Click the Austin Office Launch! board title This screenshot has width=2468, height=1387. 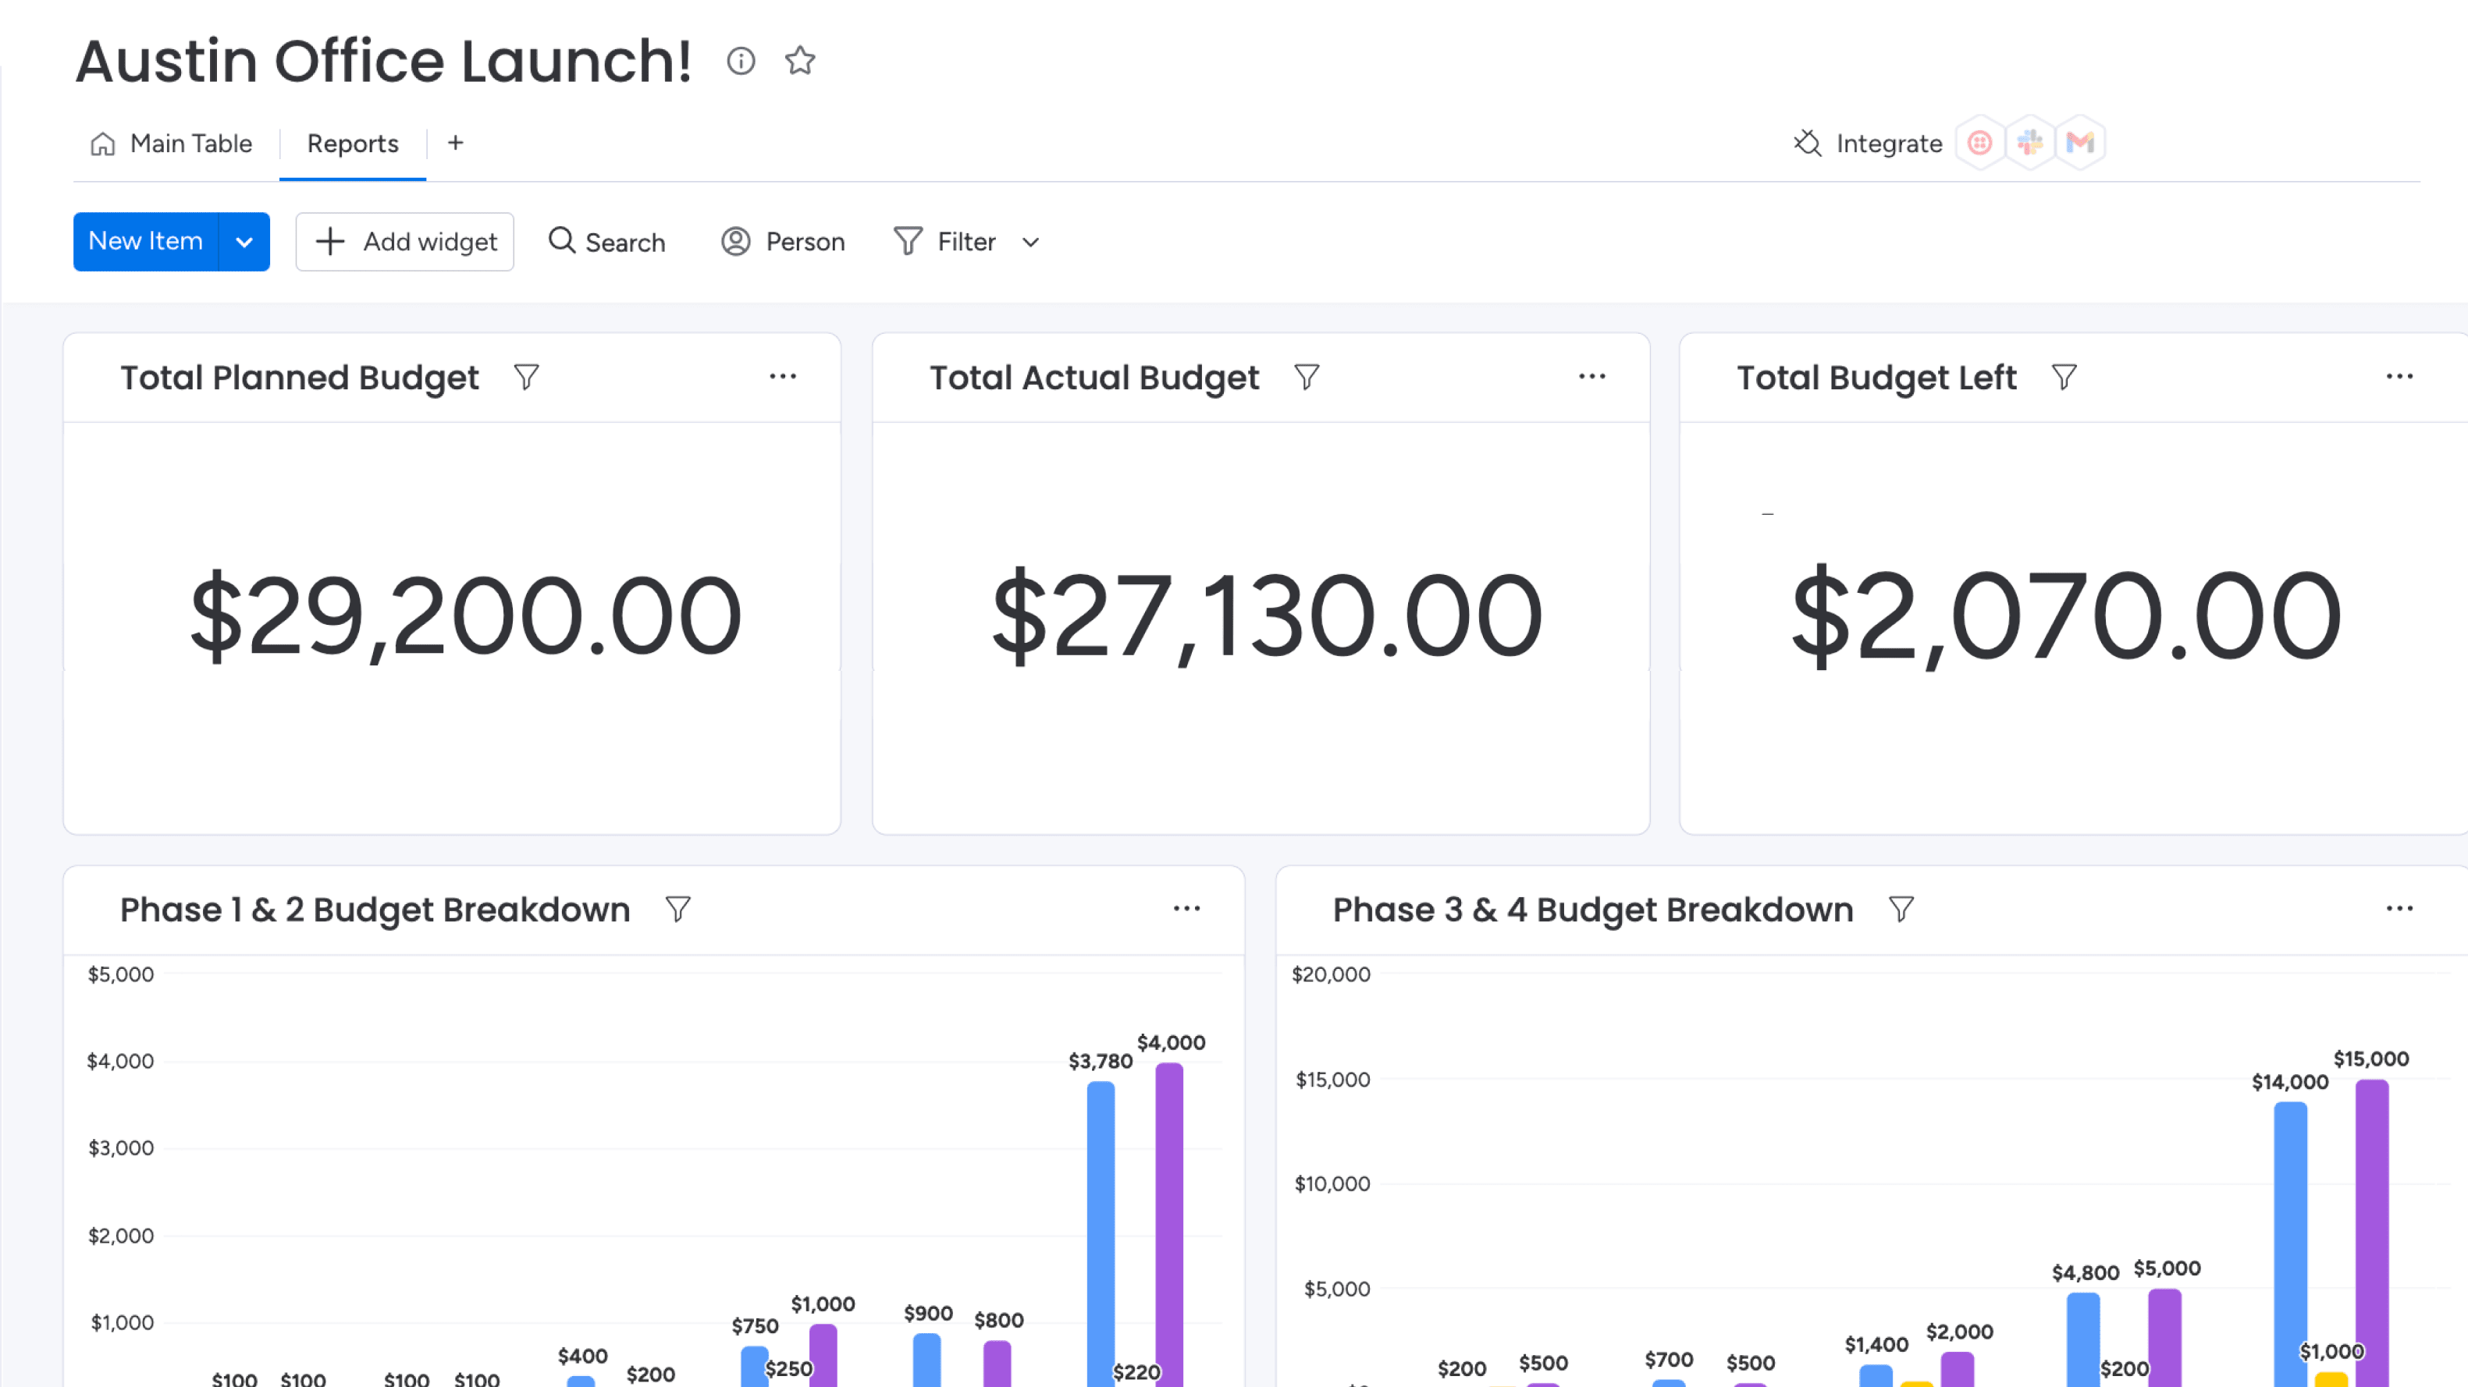(x=383, y=62)
